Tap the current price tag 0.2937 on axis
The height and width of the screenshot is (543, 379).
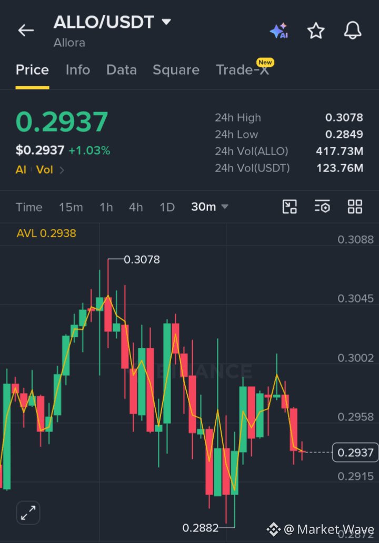tap(355, 453)
